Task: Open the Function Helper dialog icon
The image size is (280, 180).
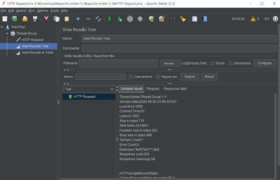Action: 194,19
